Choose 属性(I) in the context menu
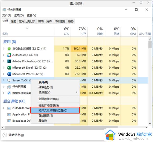Screen dimensions: 153x142 click(x=55, y=121)
